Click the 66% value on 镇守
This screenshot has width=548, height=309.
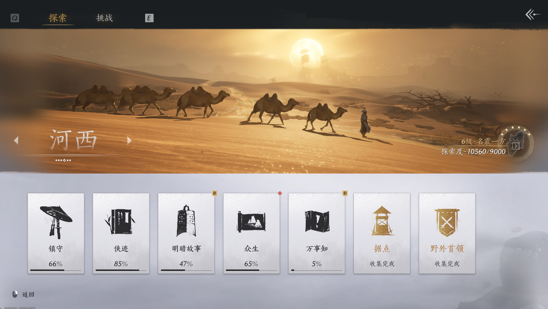click(x=56, y=264)
